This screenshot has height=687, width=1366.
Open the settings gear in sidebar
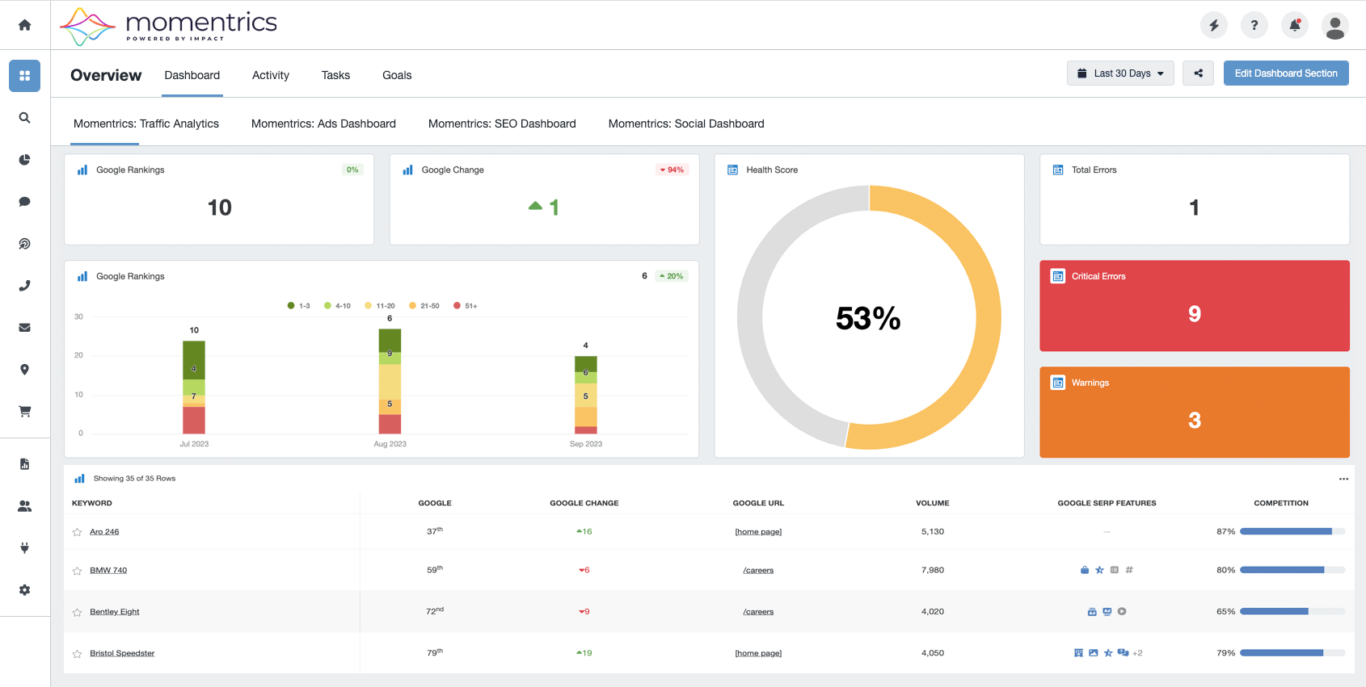tap(25, 590)
